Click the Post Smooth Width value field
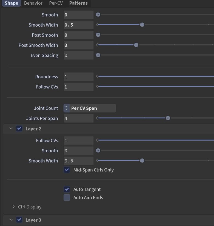Screen dimensions: 214x226 (78, 45)
